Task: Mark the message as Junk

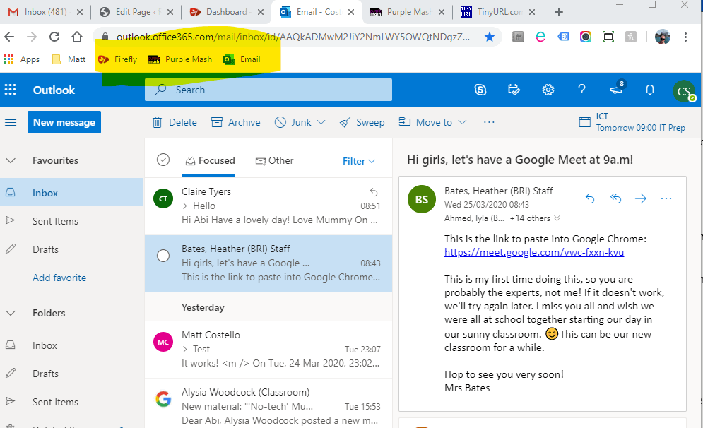Action: point(293,122)
